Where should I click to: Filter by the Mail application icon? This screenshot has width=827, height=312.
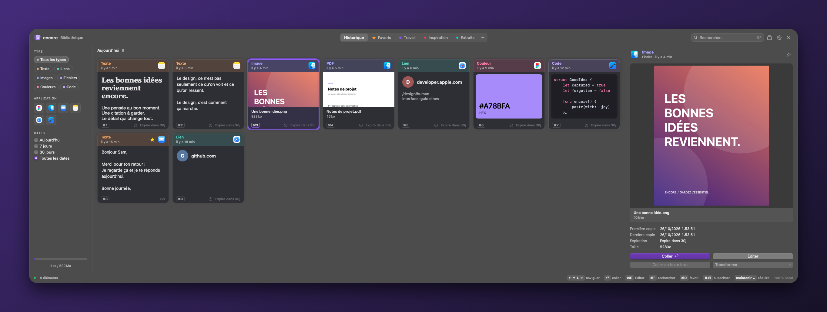click(63, 108)
